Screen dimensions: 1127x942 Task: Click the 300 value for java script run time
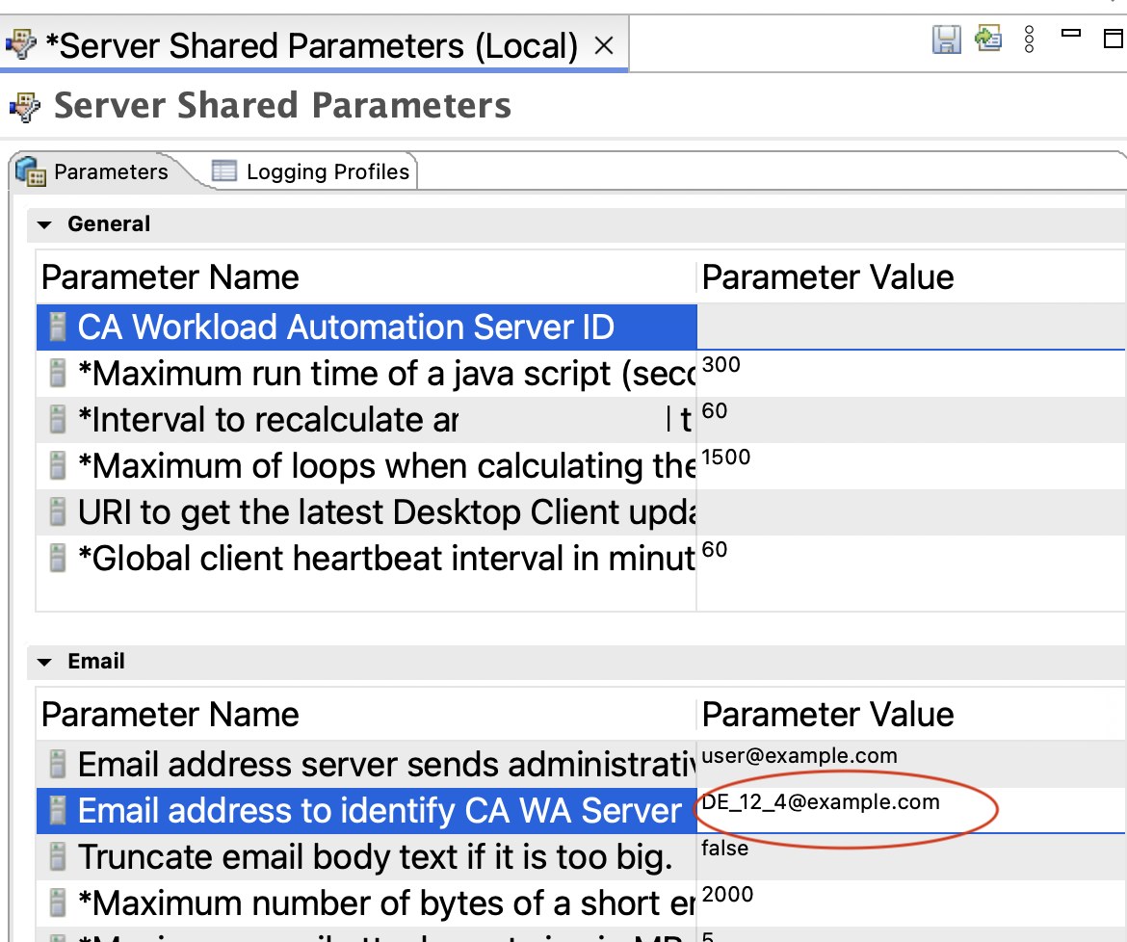[x=721, y=365]
